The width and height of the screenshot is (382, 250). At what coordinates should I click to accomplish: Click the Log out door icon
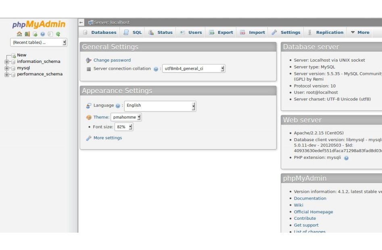(x=27, y=34)
